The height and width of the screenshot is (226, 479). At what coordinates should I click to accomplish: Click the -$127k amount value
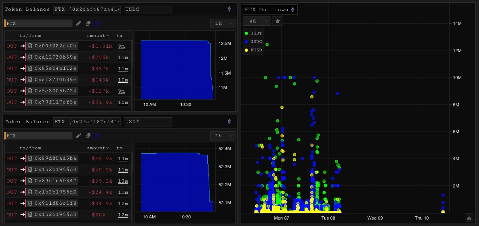(99, 91)
